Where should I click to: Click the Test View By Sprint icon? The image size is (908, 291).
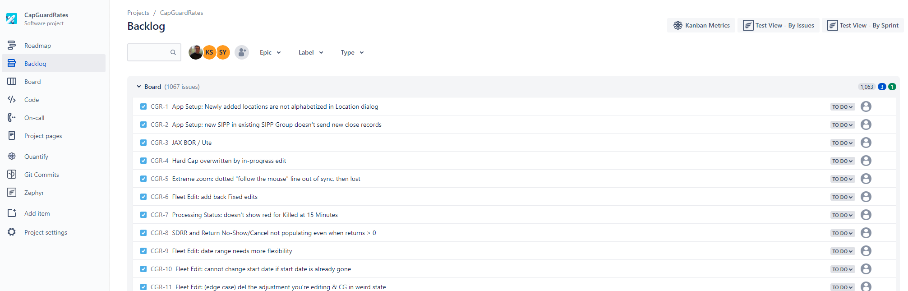pyautogui.click(x=832, y=25)
